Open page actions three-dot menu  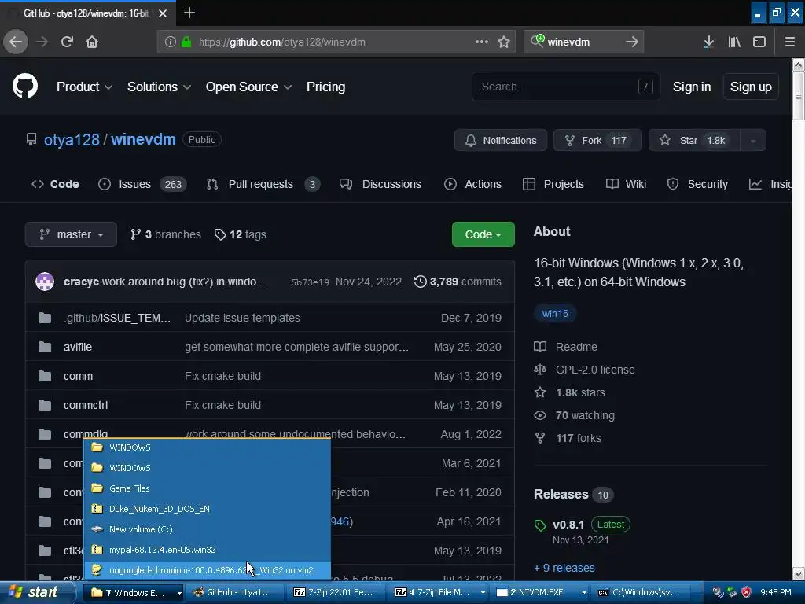(482, 42)
